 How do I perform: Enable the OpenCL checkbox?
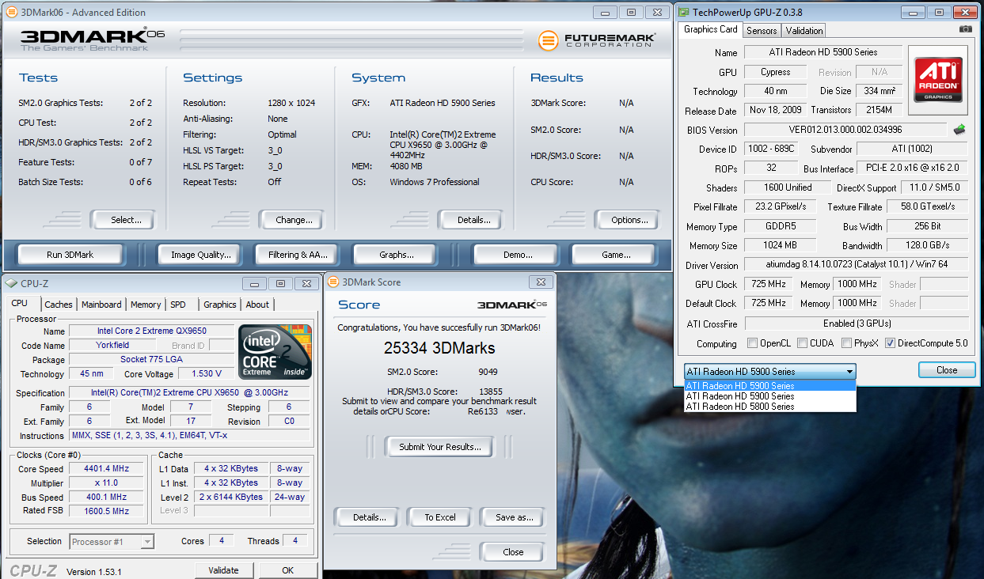tap(753, 343)
